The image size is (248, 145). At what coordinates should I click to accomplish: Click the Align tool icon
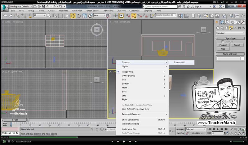point(187,16)
